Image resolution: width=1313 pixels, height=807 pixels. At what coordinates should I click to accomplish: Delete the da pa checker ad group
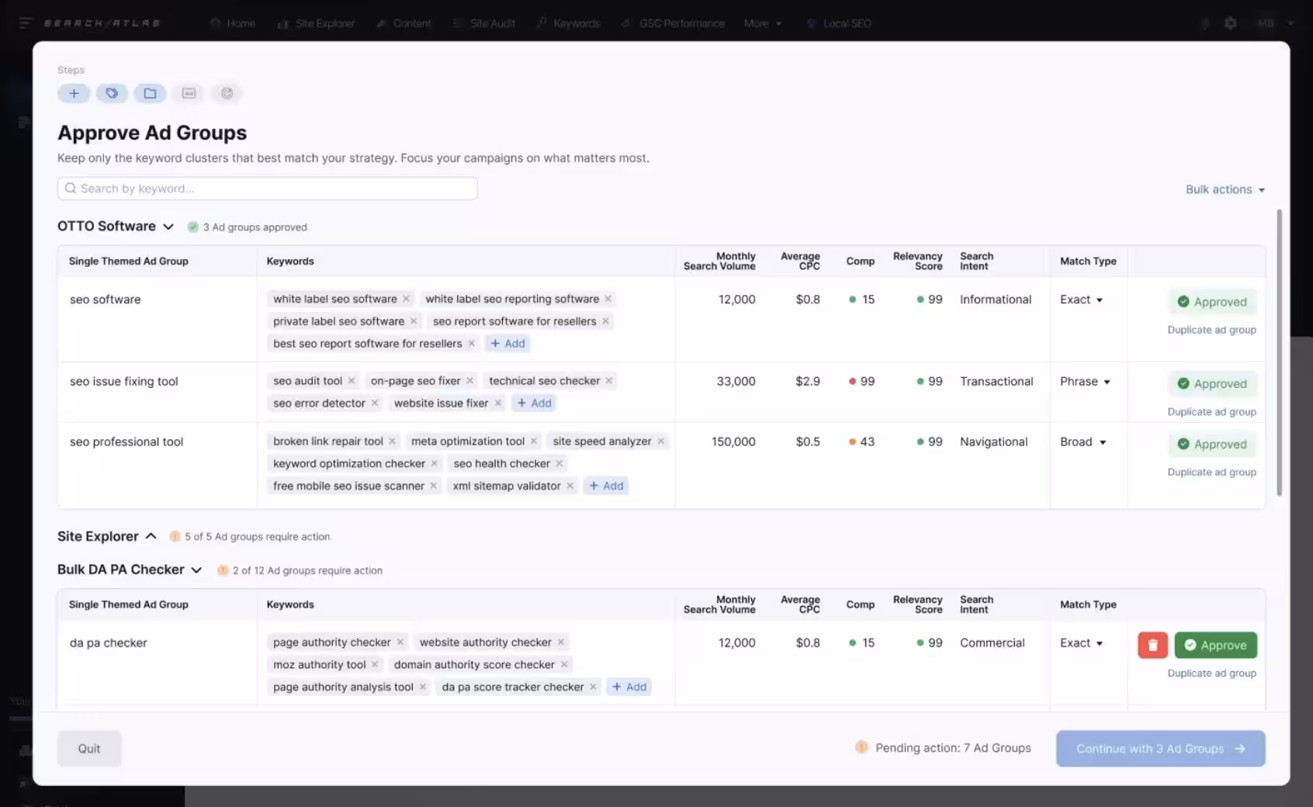tap(1152, 645)
